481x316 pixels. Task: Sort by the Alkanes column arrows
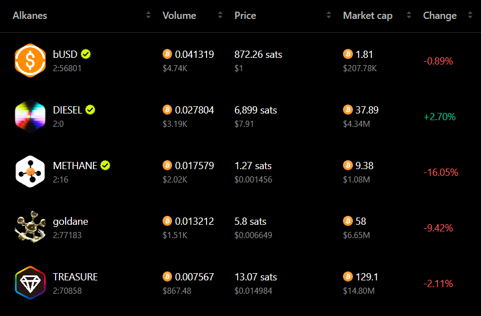pos(149,15)
